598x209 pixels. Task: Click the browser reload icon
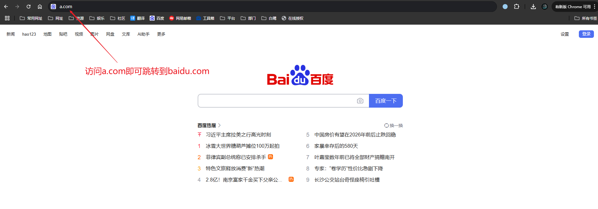pyautogui.click(x=29, y=7)
